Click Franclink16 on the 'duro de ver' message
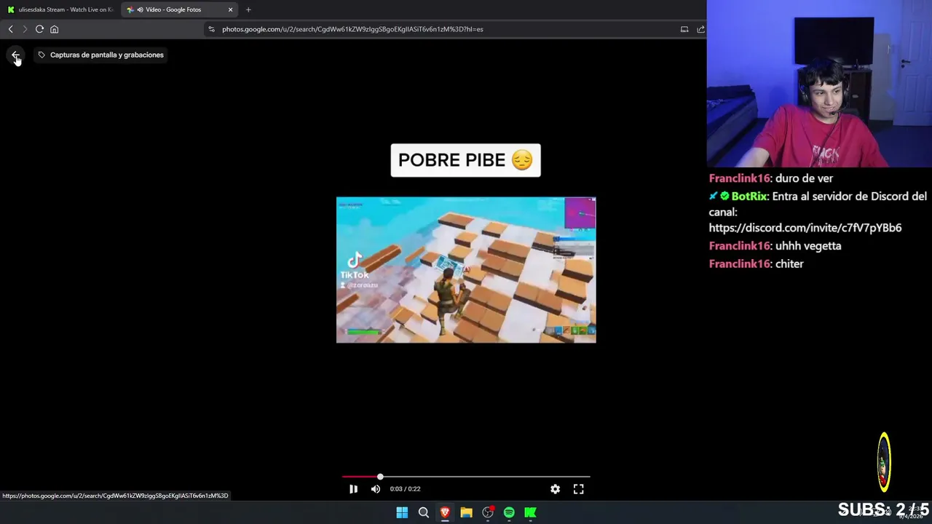The height and width of the screenshot is (524, 932). pyautogui.click(x=739, y=178)
